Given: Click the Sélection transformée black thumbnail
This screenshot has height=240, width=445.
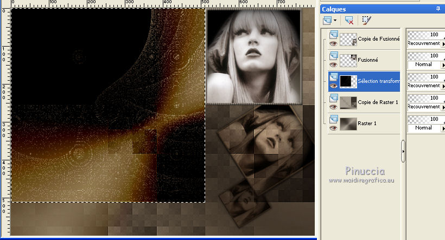Looking at the screenshot, I should [348, 82].
